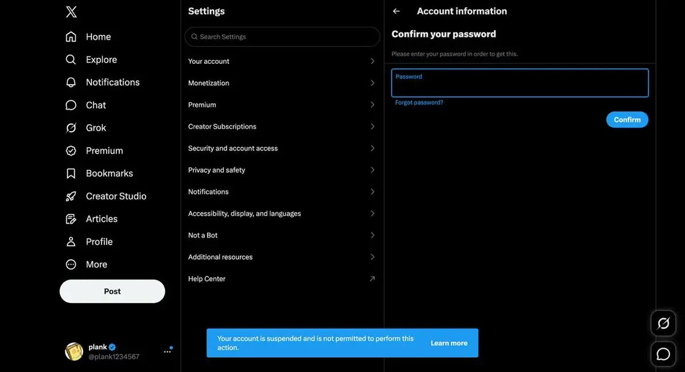Click the Forgot password? link
The width and height of the screenshot is (685, 372).
[x=419, y=103]
